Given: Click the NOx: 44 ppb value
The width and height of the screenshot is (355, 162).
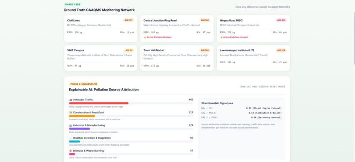Looking at the screenshot, I should [x=280, y=33].
